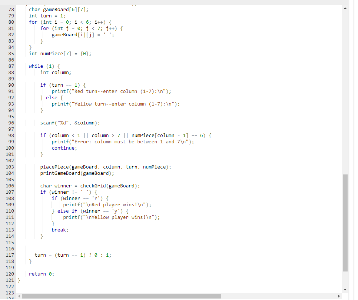The image size is (358, 300).
Task: Click the vertical scrollbar down arrow
Action: (x=345, y=290)
